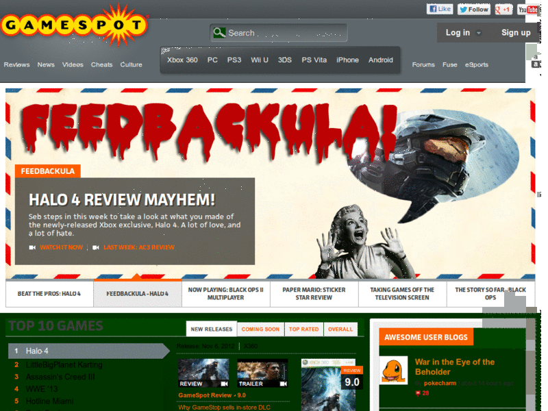Focus the Search input field
Image resolution: width=548 pixels, height=411 pixels.
click(x=279, y=33)
